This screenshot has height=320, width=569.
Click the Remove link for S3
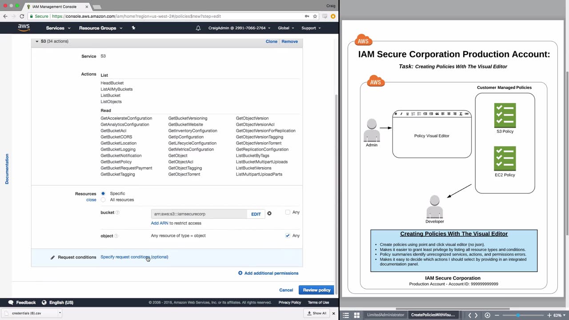tap(290, 41)
